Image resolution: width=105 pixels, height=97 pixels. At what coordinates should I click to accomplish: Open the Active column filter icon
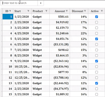(x=102, y=11)
